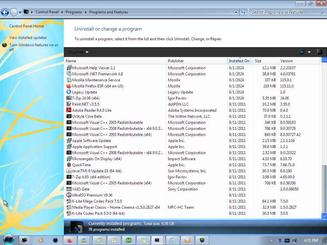Open the Start menu orb
Screen dimensions: 327x245
pos(8,240)
